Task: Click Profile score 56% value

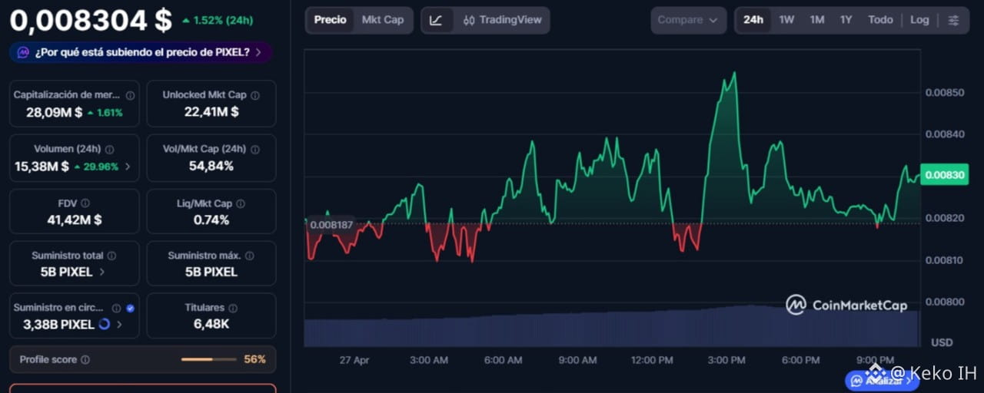Action: coord(255,359)
